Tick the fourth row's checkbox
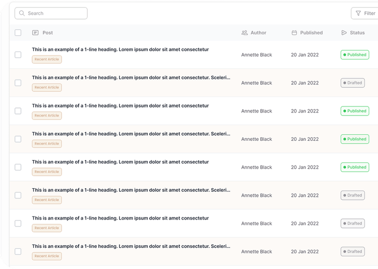This screenshot has width=378, height=269. [x=18, y=139]
